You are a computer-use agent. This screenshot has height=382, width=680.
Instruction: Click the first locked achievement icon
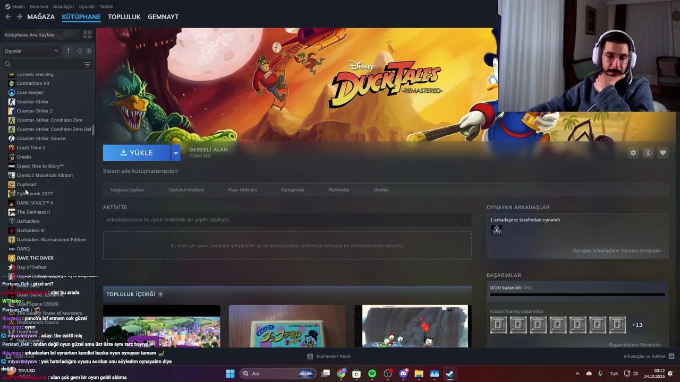point(498,325)
